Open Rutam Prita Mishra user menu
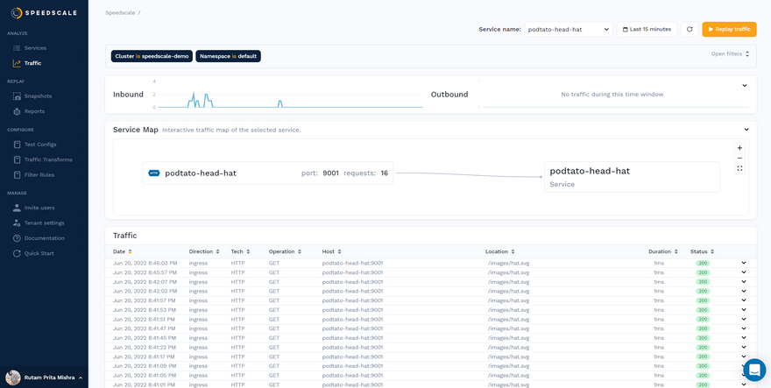 pos(44,377)
